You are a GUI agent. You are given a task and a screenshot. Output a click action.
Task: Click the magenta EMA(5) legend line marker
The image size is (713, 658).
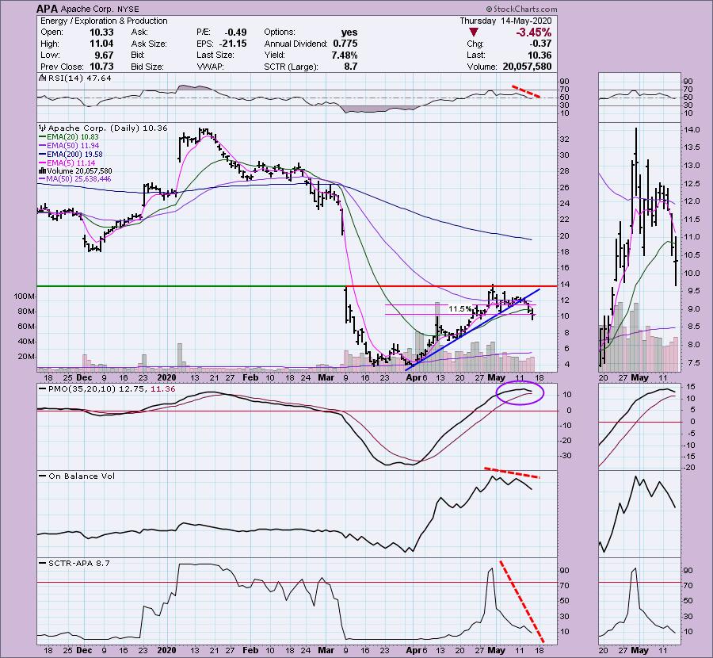[43, 163]
